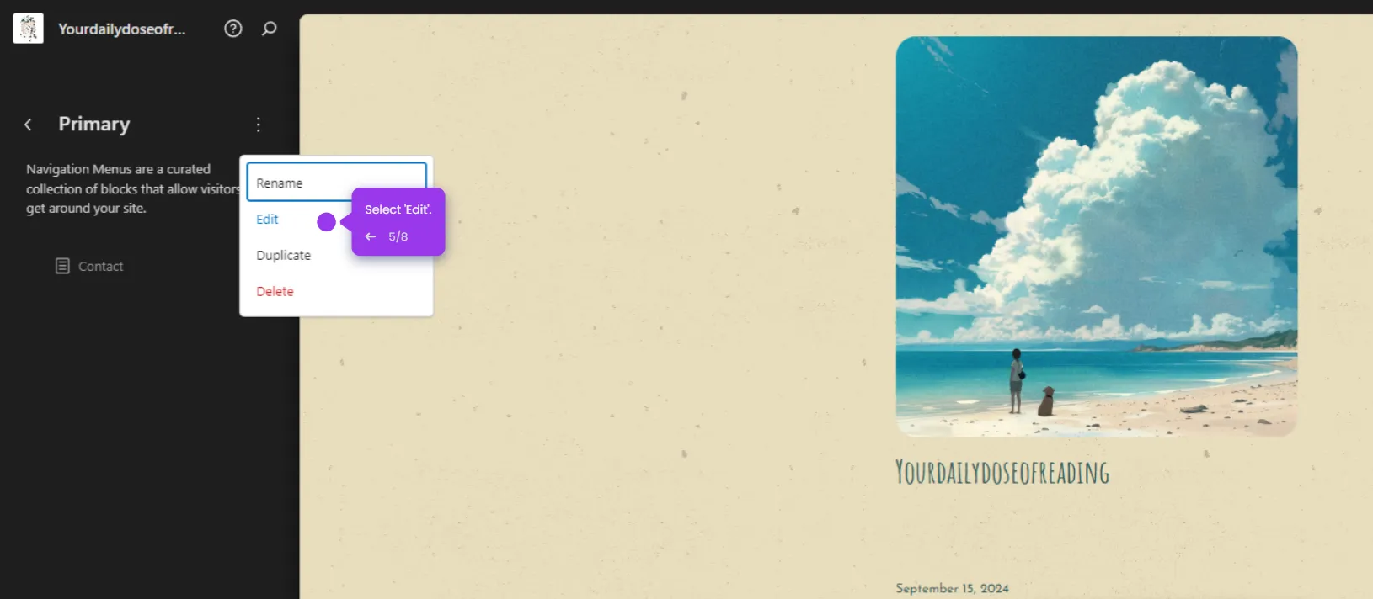
Task: Open the help question-mark icon
Action: click(x=233, y=29)
